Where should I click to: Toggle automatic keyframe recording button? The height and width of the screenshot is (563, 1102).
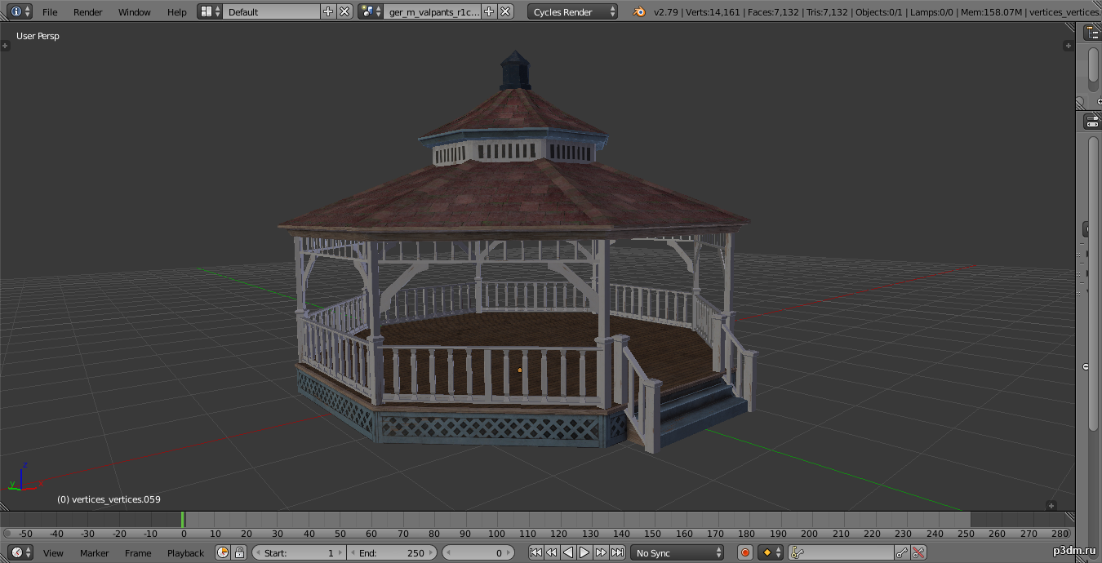(x=744, y=552)
